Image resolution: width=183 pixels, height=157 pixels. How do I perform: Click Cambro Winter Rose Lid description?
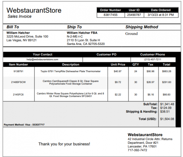[70, 95]
